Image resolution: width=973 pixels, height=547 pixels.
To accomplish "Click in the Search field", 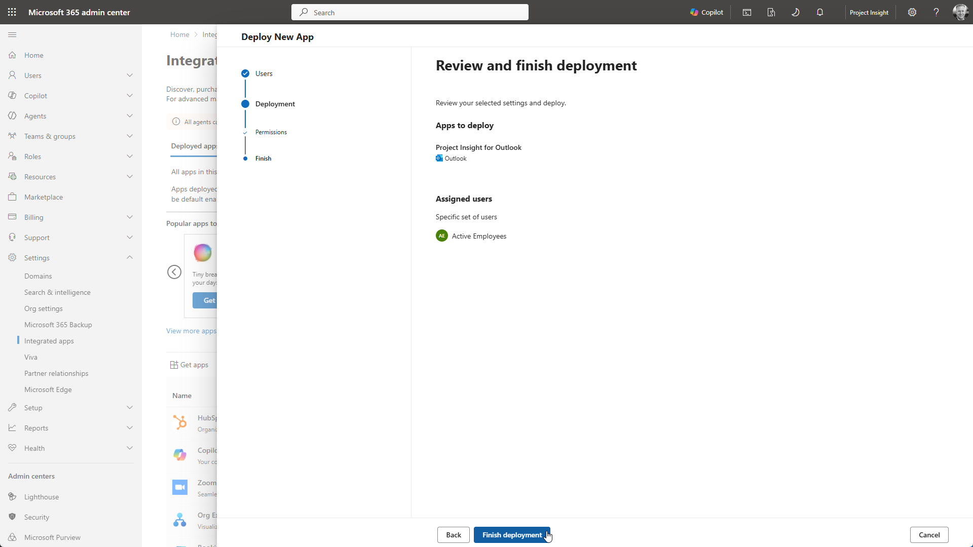I will (x=409, y=12).
